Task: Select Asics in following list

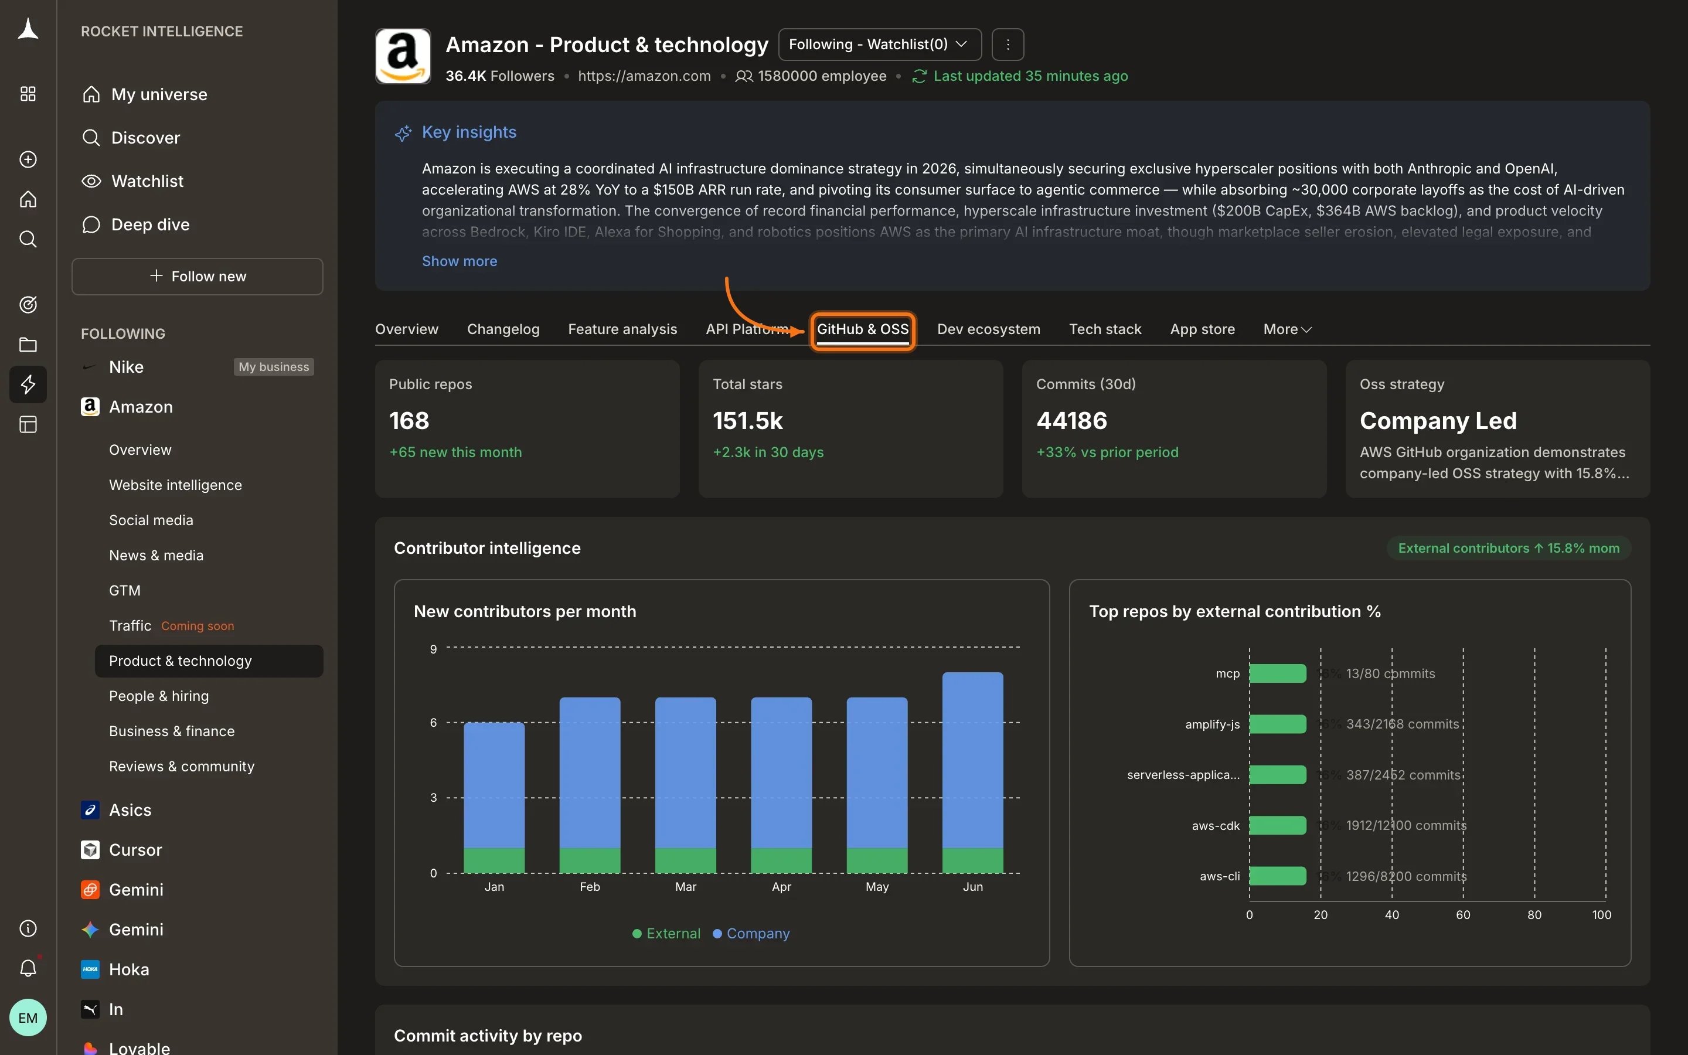Action: (131, 810)
